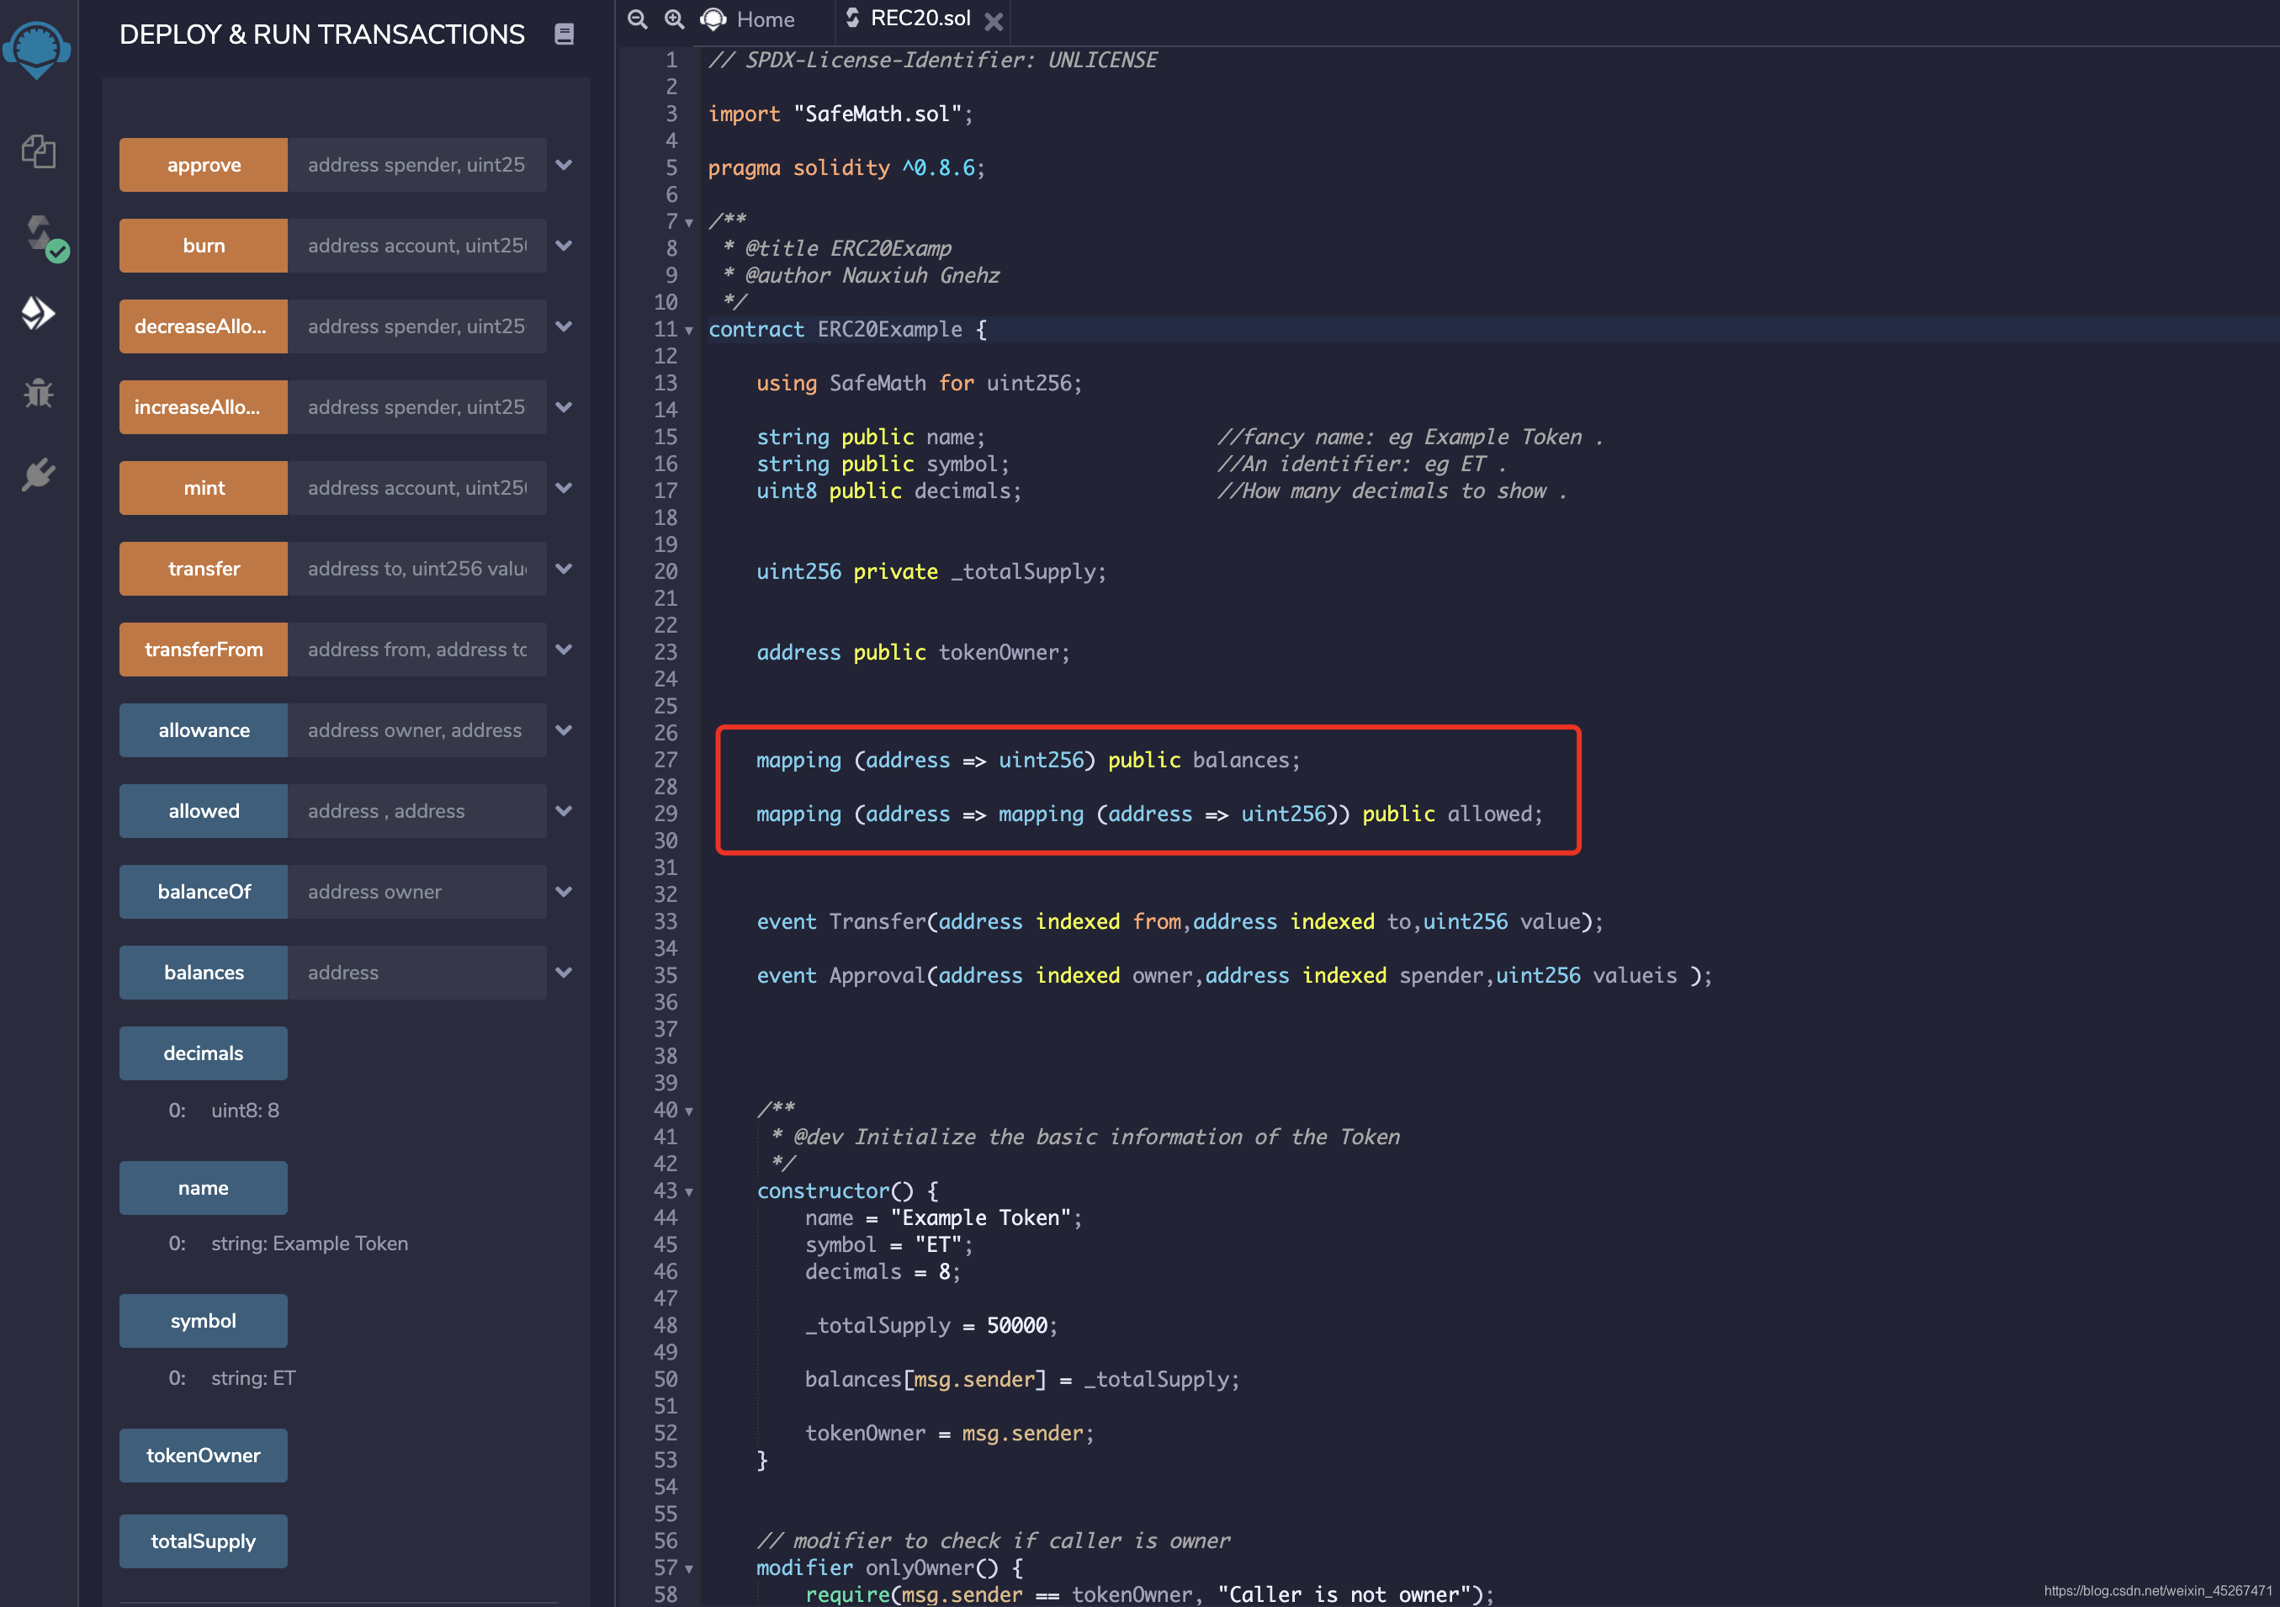Click the mint function button
This screenshot has height=1607, width=2280.
coord(204,488)
